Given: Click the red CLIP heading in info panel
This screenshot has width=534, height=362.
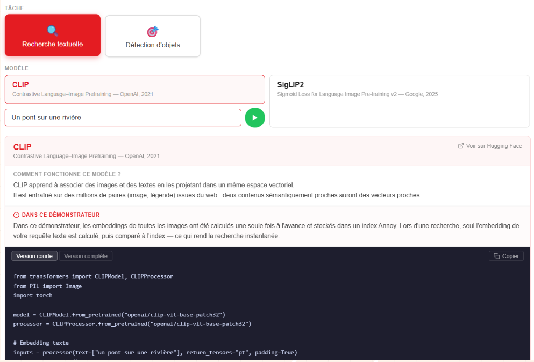Looking at the screenshot, I should pos(22,147).
